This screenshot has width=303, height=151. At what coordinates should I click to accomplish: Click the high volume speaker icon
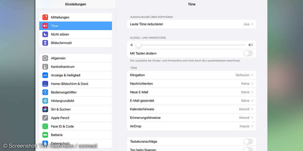(x=250, y=45)
